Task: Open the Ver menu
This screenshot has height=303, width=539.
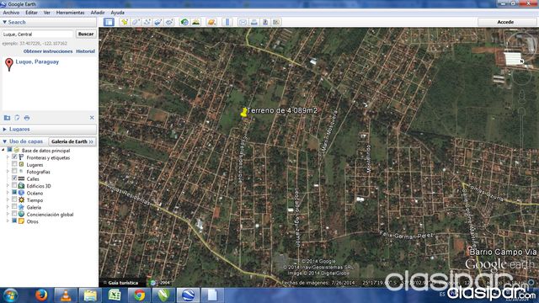Action: (x=47, y=13)
